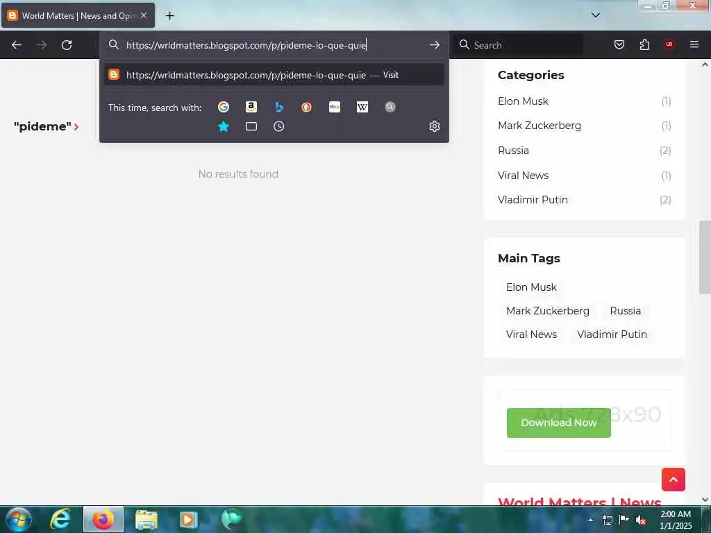The image size is (711, 533).
Task: Click the green Download Now button
Action: (x=559, y=423)
